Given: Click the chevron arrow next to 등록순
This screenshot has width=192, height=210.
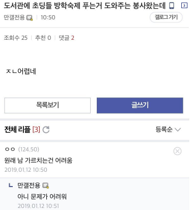Looking at the screenshot, I should [178, 129].
